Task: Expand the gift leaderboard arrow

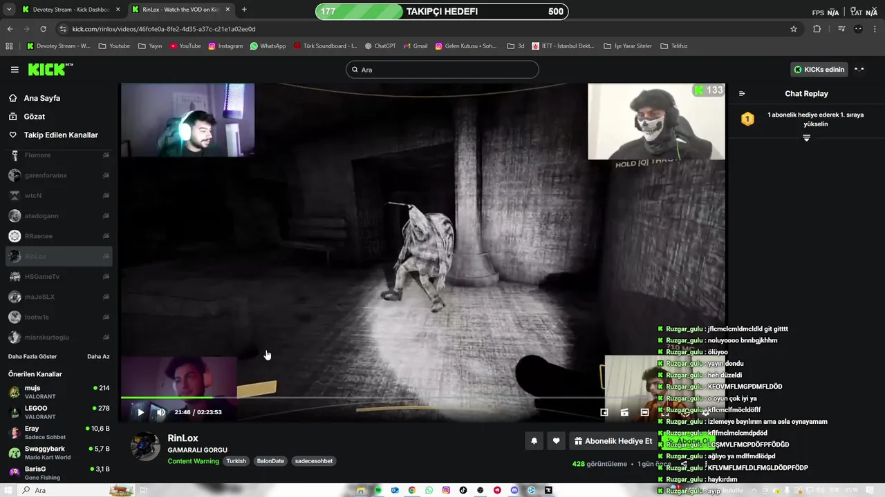Action: click(x=806, y=138)
